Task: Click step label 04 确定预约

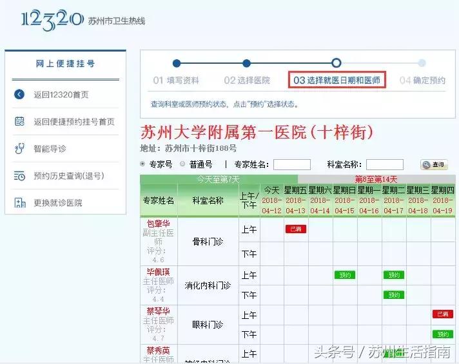Action: click(x=422, y=80)
